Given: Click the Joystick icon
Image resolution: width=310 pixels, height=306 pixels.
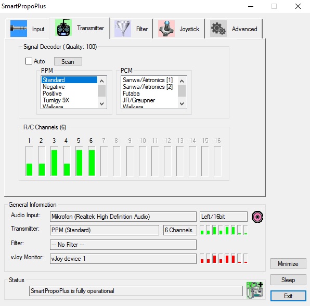Looking at the screenshot, I should coord(166,29).
